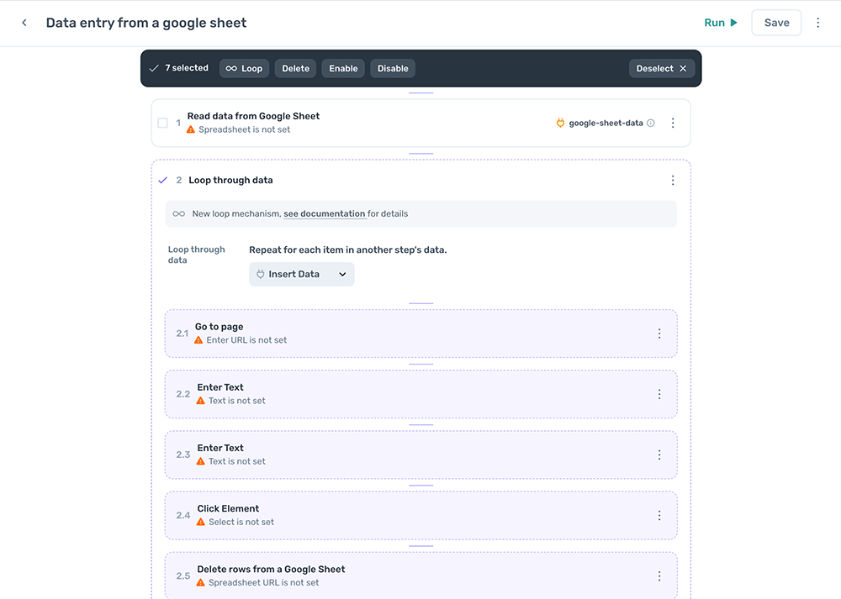Viewport: 841px width, 599px height.
Task: Open the Insert Data dropdown
Action: tap(301, 274)
